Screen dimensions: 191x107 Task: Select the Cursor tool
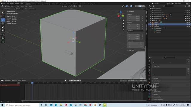(3, 16)
